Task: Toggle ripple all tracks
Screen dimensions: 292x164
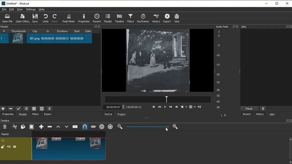Action: pos(110,127)
